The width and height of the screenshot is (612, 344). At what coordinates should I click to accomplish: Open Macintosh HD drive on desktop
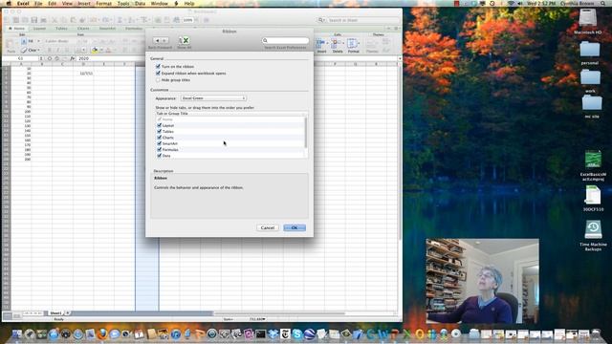tap(588, 18)
